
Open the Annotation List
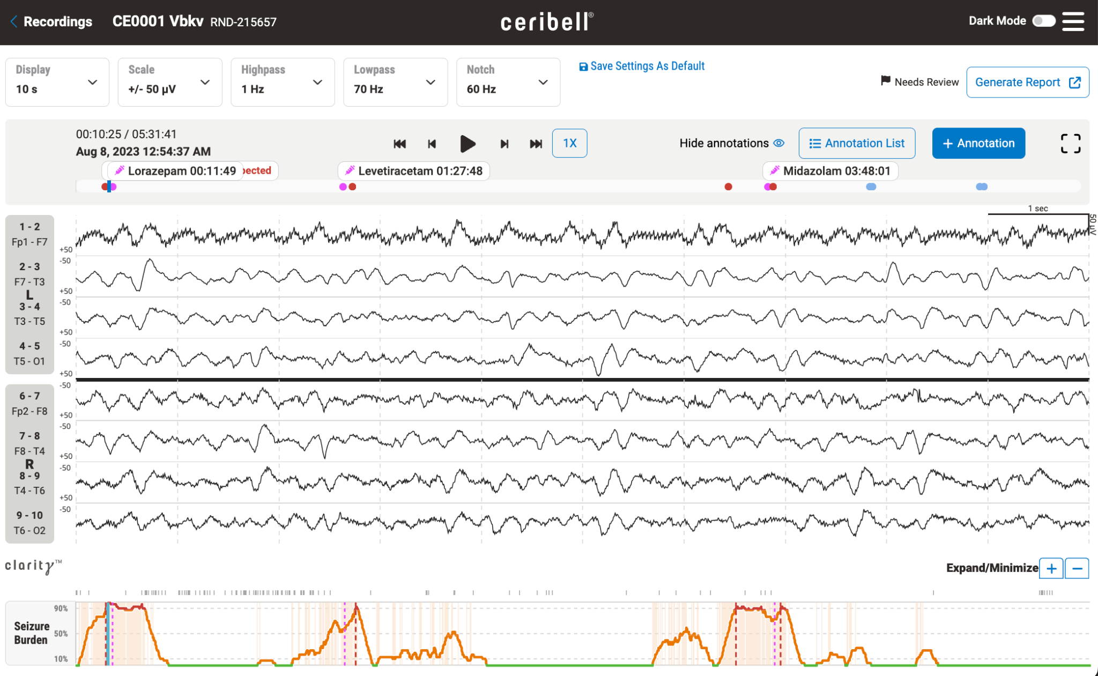[x=856, y=143]
